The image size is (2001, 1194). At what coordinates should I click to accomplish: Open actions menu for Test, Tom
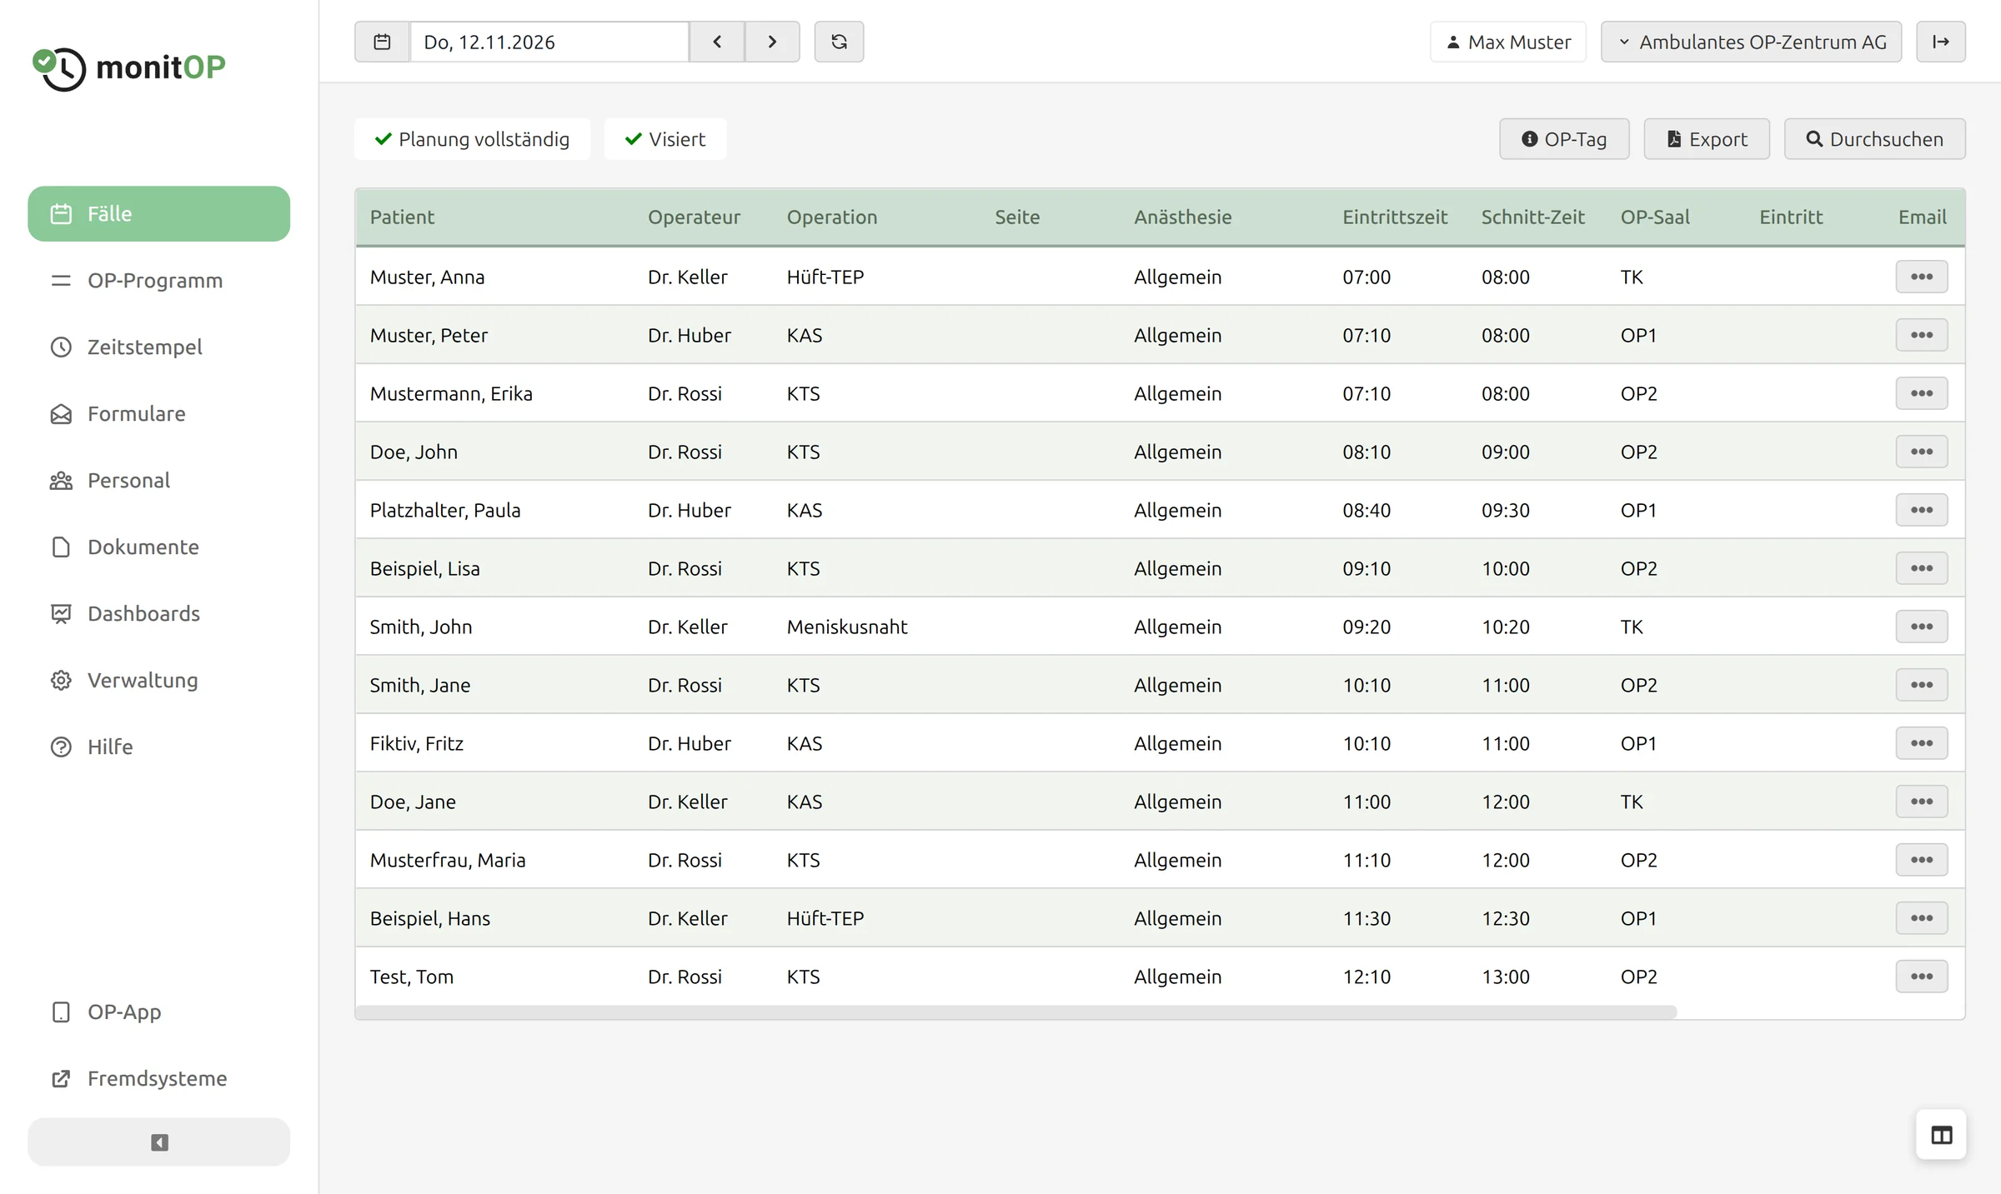(1922, 977)
